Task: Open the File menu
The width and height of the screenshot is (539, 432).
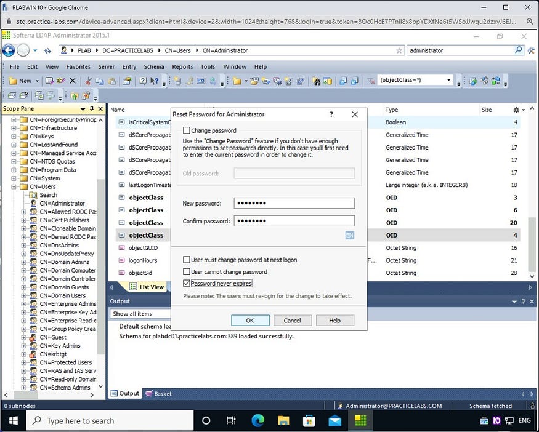Action: click(x=14, y=66)
